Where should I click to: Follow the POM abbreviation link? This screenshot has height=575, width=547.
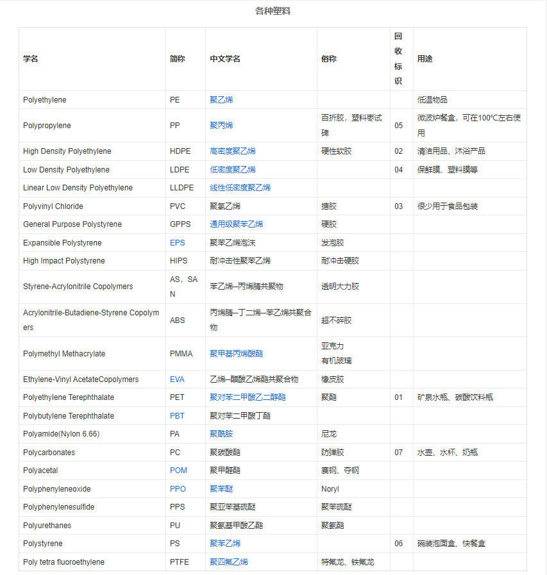click(178, 471)
